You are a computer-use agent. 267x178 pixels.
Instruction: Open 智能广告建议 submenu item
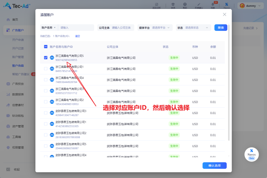coord(21,74)
